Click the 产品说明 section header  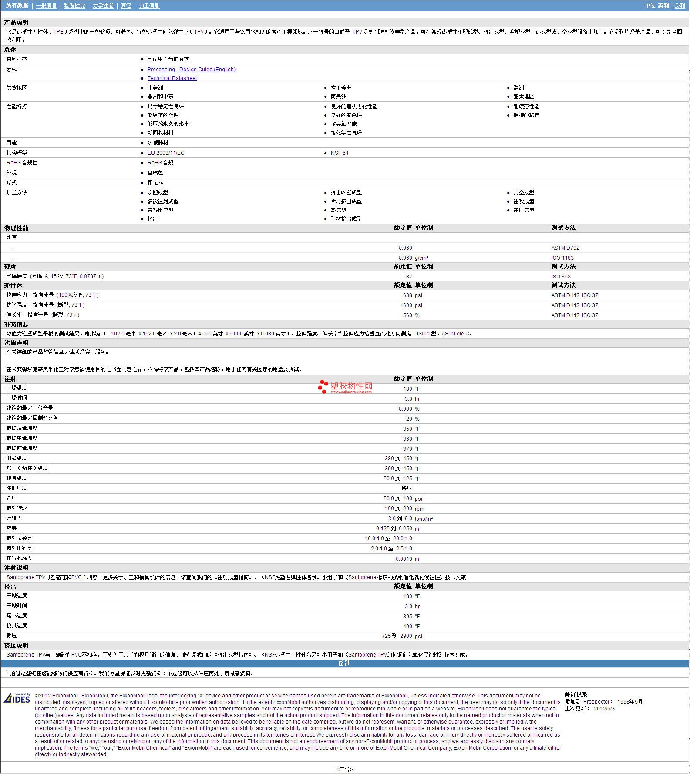[16, 22]
